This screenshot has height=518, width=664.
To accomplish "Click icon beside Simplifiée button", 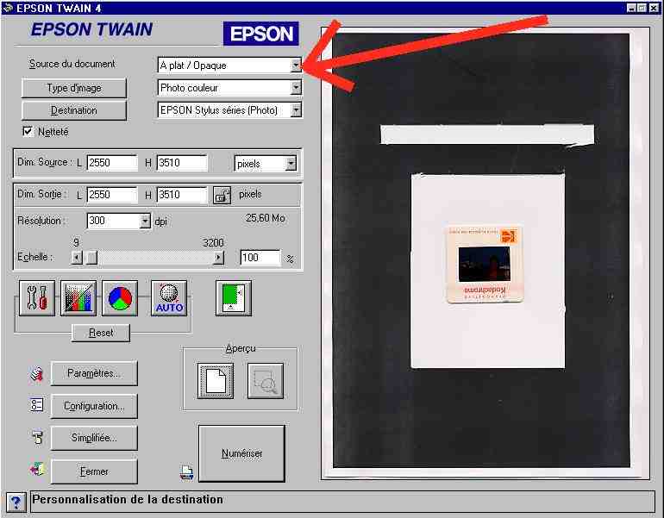I will pos(37,438).
